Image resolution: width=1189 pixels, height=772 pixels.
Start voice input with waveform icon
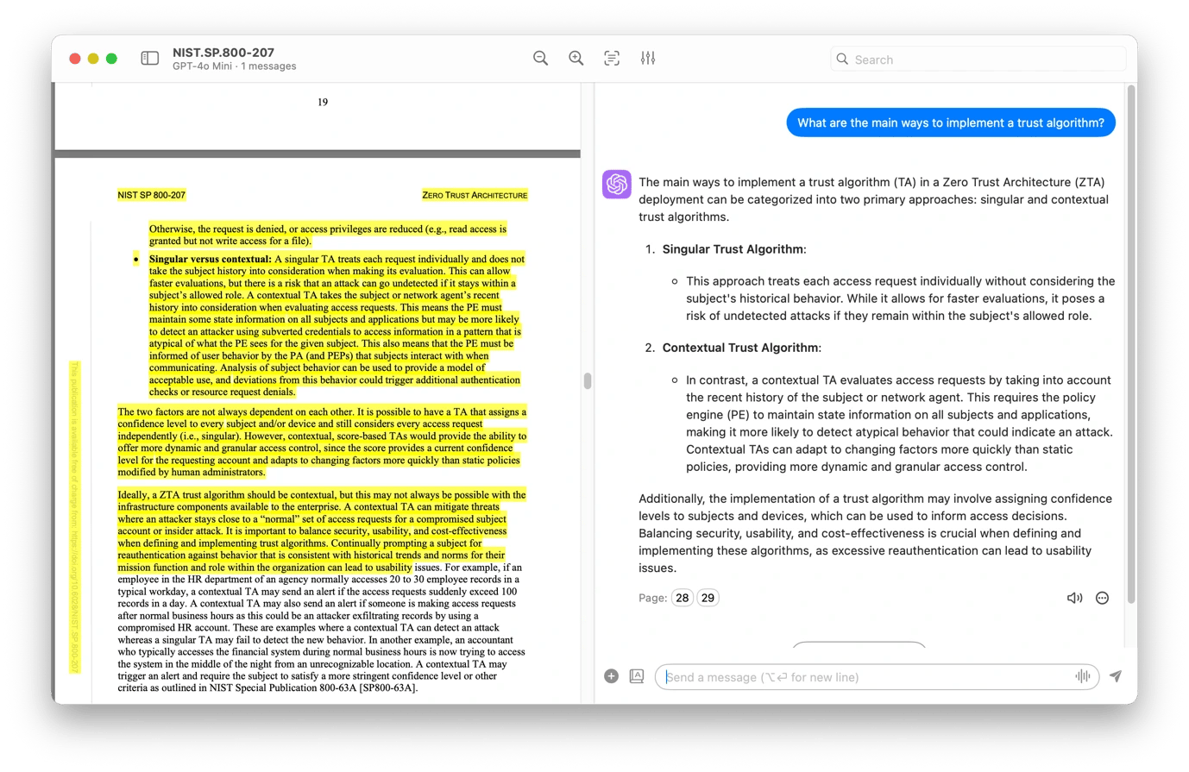pos(1083,677)
